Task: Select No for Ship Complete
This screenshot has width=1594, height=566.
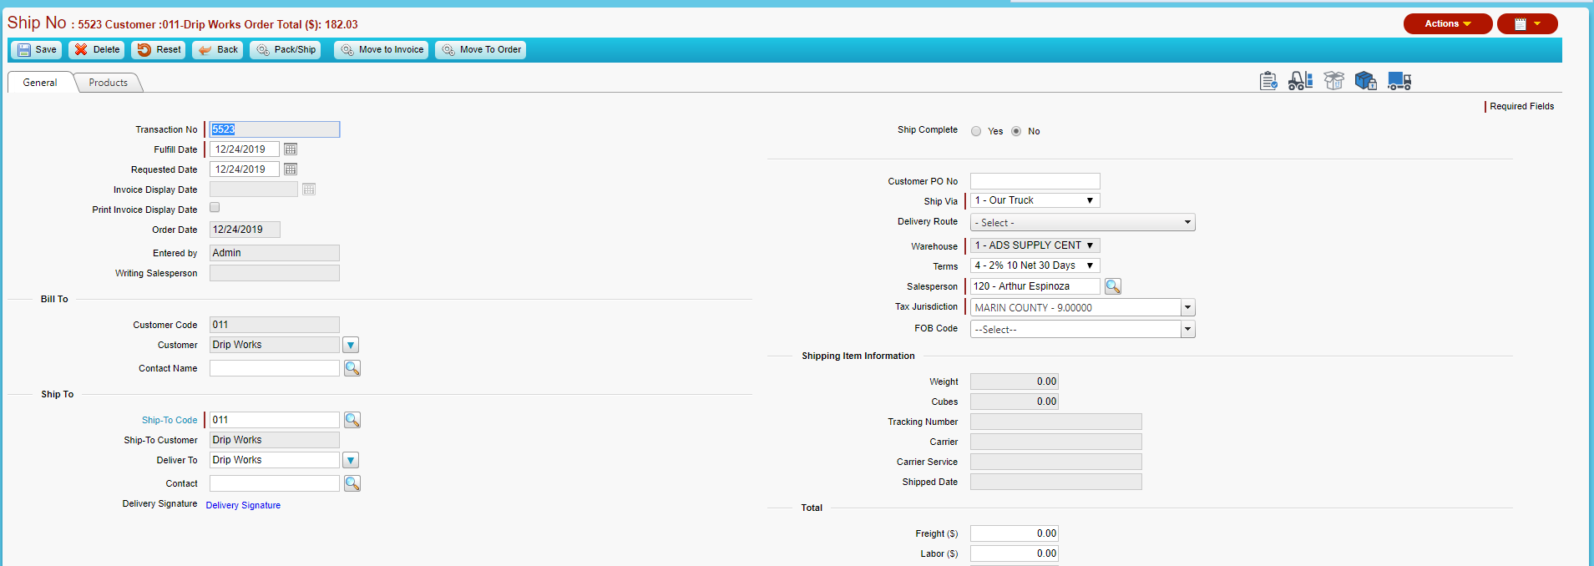Action: point(1016,131)
